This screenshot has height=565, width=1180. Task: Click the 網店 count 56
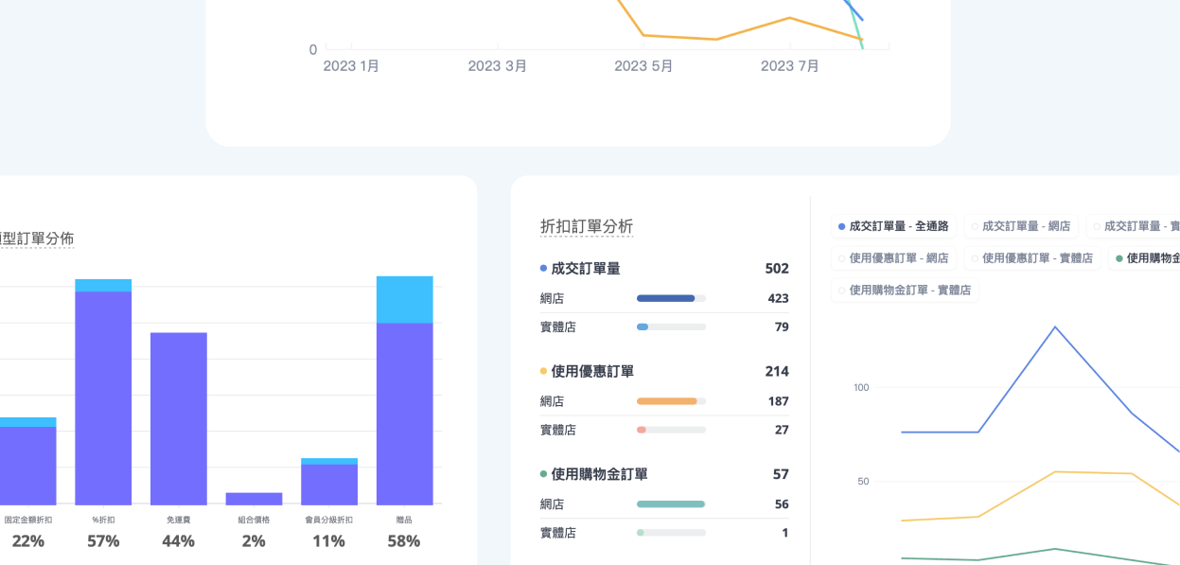click(782, 504)
